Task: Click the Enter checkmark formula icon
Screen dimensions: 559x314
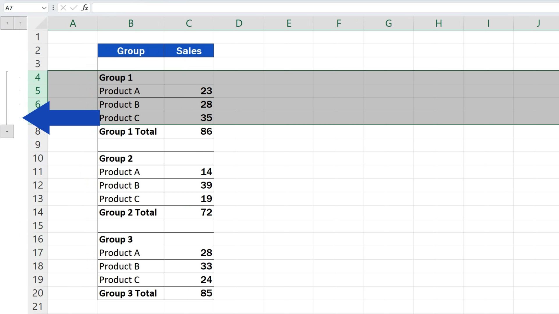Action: coord(74,8)
